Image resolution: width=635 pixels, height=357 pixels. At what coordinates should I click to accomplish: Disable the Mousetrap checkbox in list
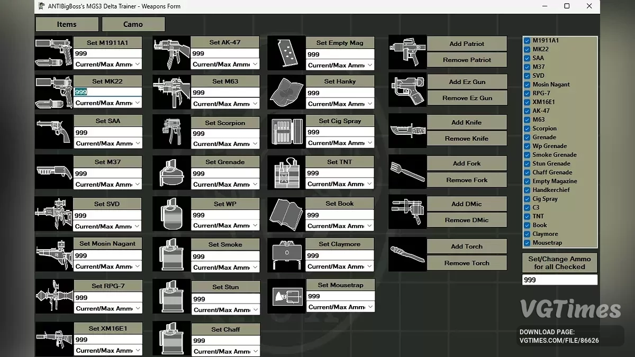tap(527, 243)
